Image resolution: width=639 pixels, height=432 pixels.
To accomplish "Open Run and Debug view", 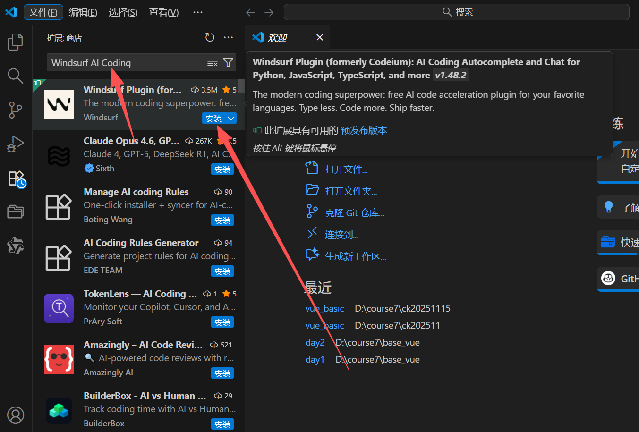I will [x=16, y=144].
